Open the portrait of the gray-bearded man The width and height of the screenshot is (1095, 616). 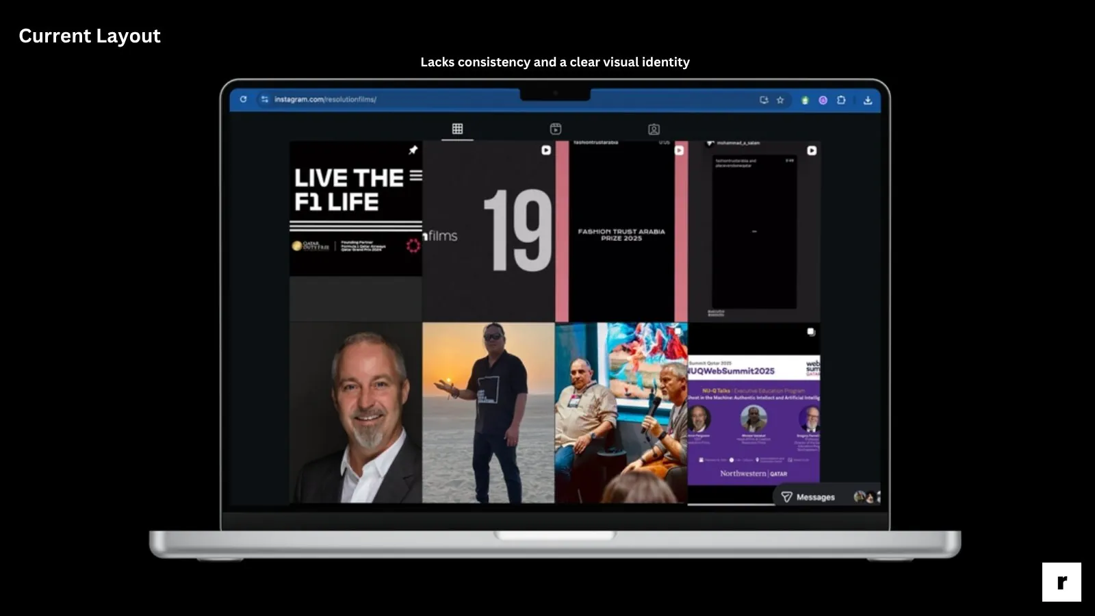coord(356,413)
